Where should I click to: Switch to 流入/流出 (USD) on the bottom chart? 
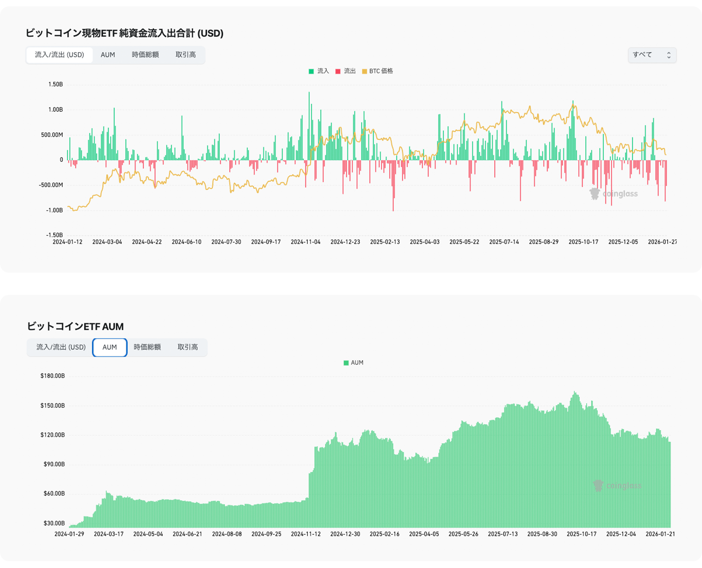[59, 347]
